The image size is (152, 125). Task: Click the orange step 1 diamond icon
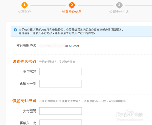[24, 5]
